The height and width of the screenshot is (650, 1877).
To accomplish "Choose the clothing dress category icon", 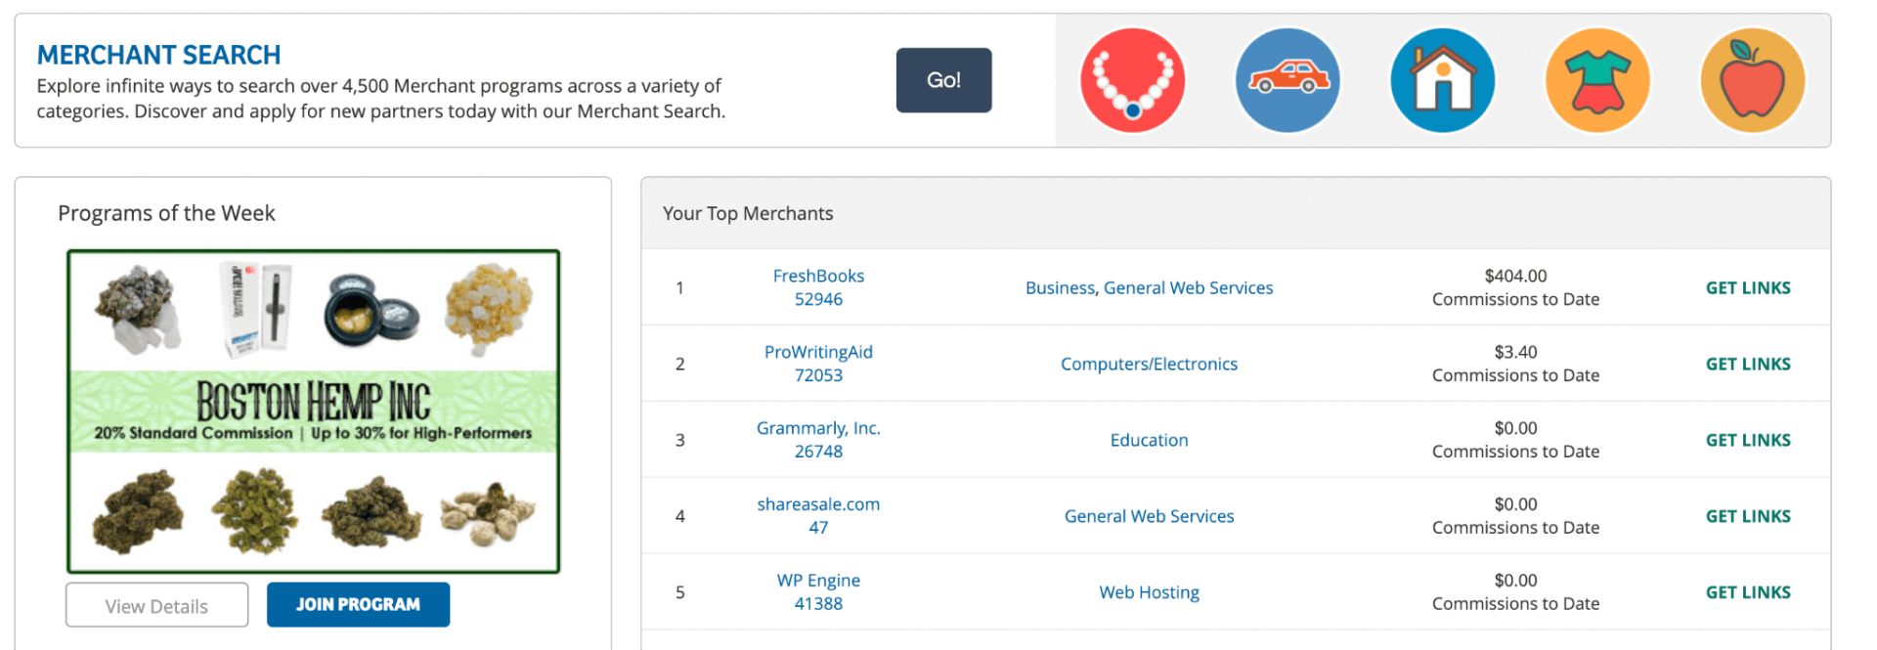I will 1597,80.
